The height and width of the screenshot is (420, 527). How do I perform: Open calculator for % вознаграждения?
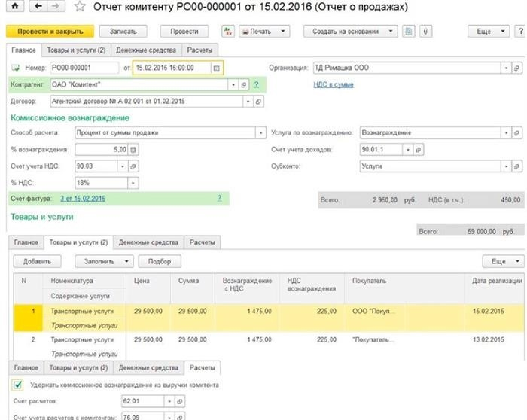pyautogui.click(x=133, y=150)
